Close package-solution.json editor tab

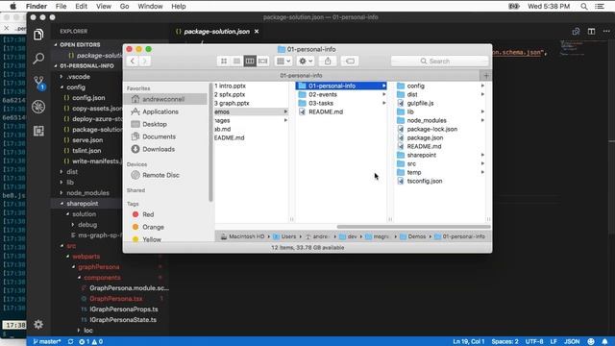tap(257, 32)
